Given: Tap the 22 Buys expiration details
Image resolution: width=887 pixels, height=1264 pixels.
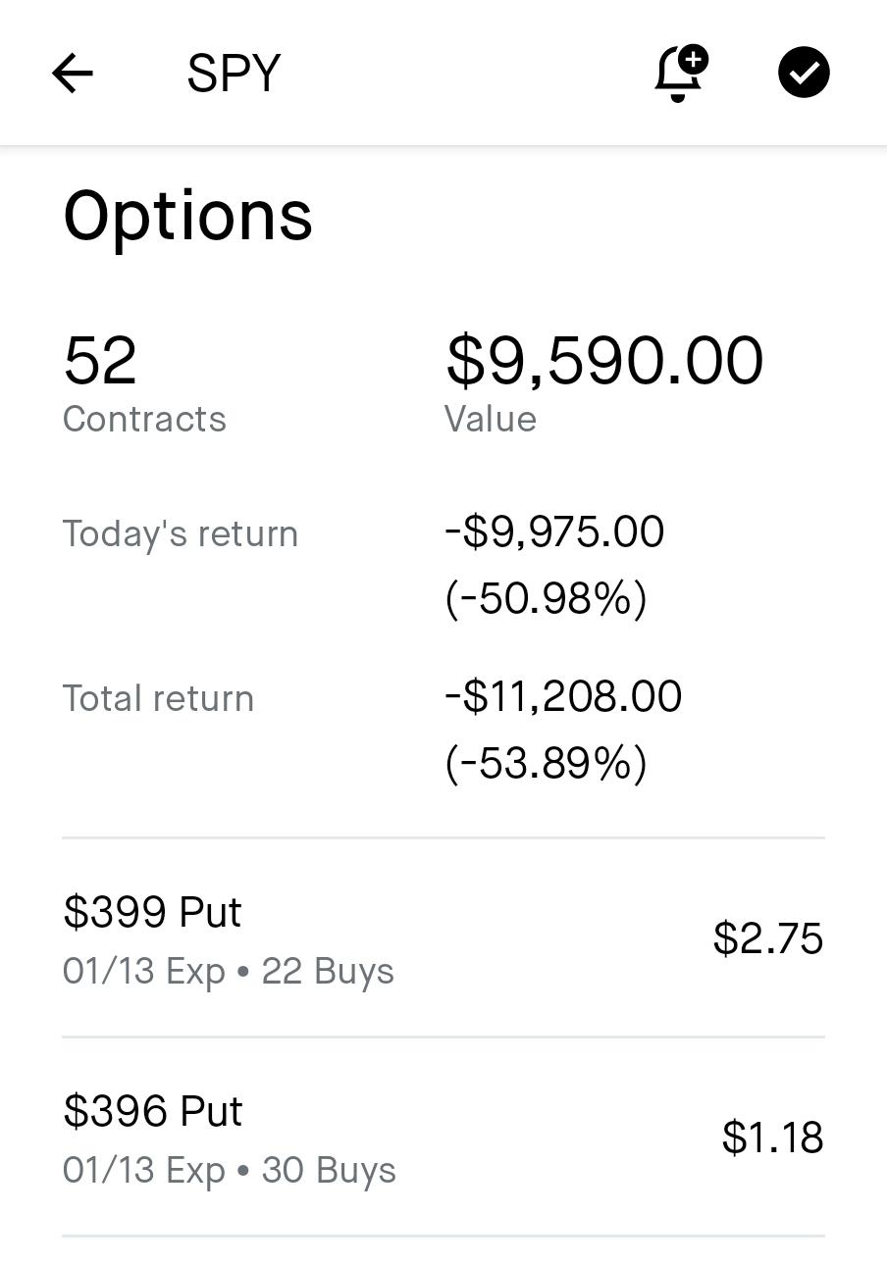Looking at the screenshot, I should [x=229, y=972].
